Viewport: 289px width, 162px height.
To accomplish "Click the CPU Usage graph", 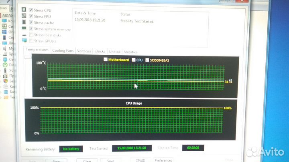I will point(131,120).
